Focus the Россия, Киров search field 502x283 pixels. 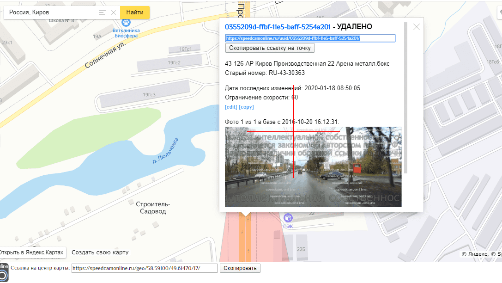tap(51, 12)
